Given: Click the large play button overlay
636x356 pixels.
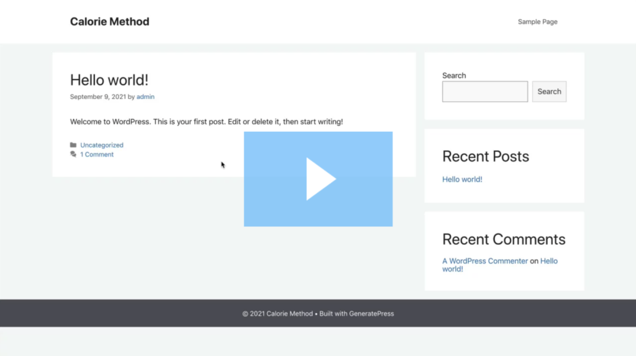Looking at the screenshot, I should click(318, 178).
